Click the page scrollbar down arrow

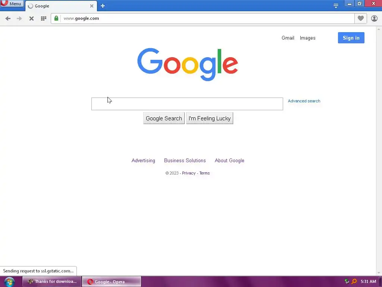[379, 272]
